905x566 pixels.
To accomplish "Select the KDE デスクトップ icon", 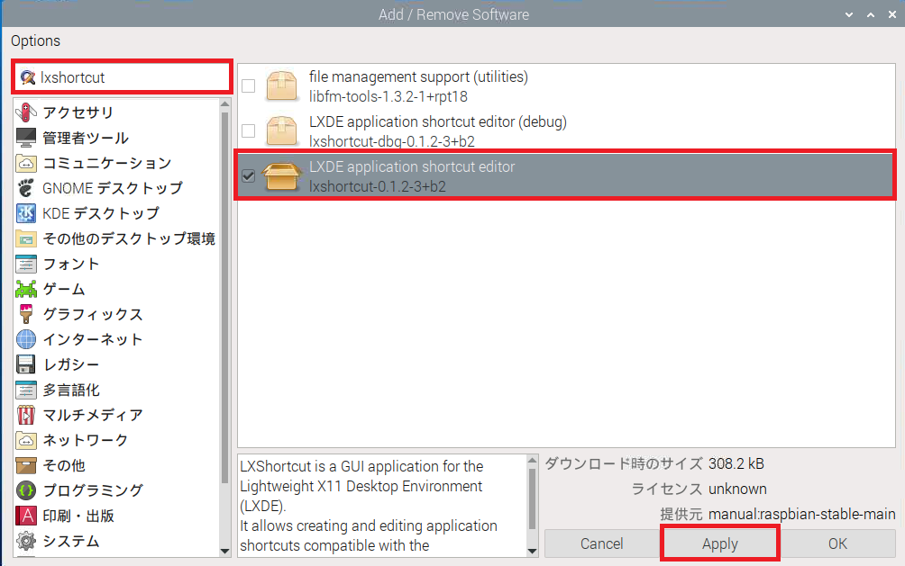I will (26, 213).
